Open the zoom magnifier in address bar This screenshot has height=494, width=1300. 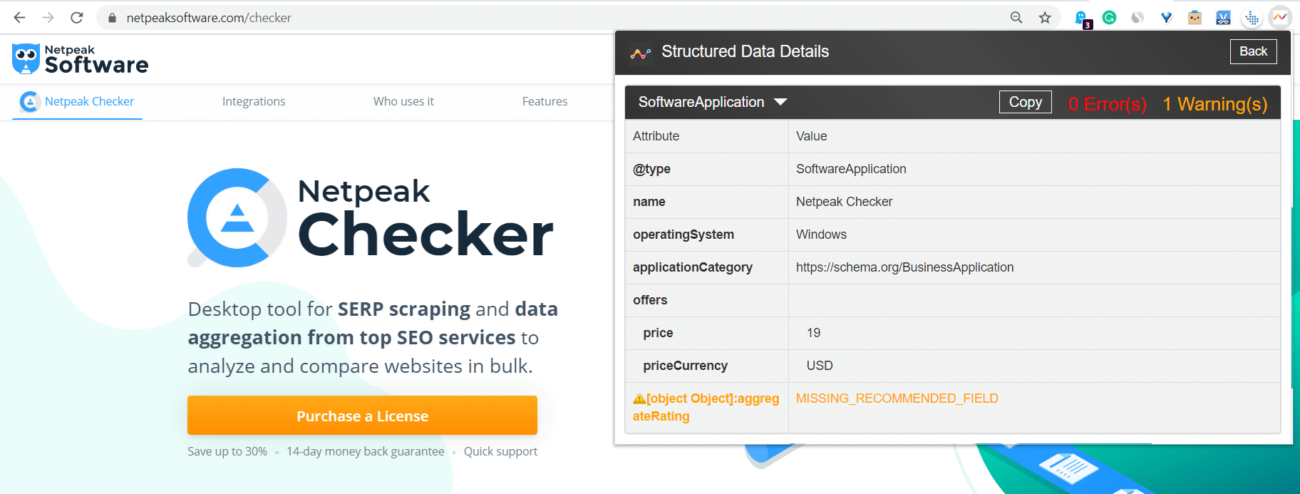(x=1016, y=18)
